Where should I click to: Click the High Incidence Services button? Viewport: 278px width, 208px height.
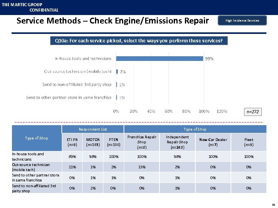pos(242,20)
